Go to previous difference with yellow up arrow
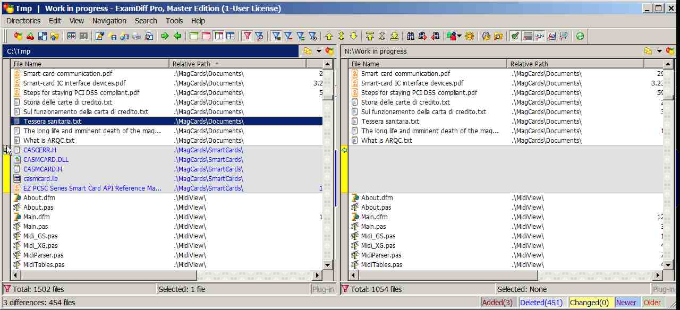The image size is (680, 310). point(329,36)
